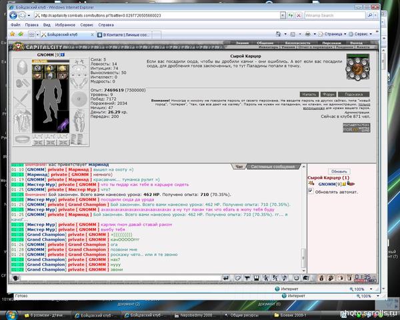Open the Персонаж game menu item

331,43
